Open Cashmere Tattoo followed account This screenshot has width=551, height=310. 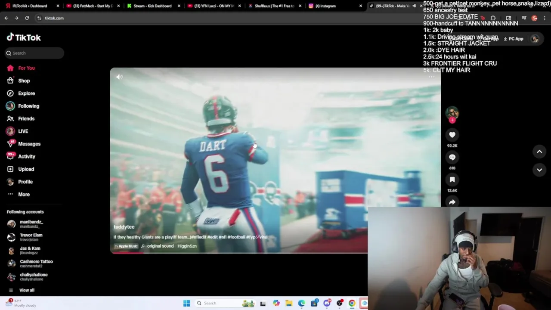(30, 263)
